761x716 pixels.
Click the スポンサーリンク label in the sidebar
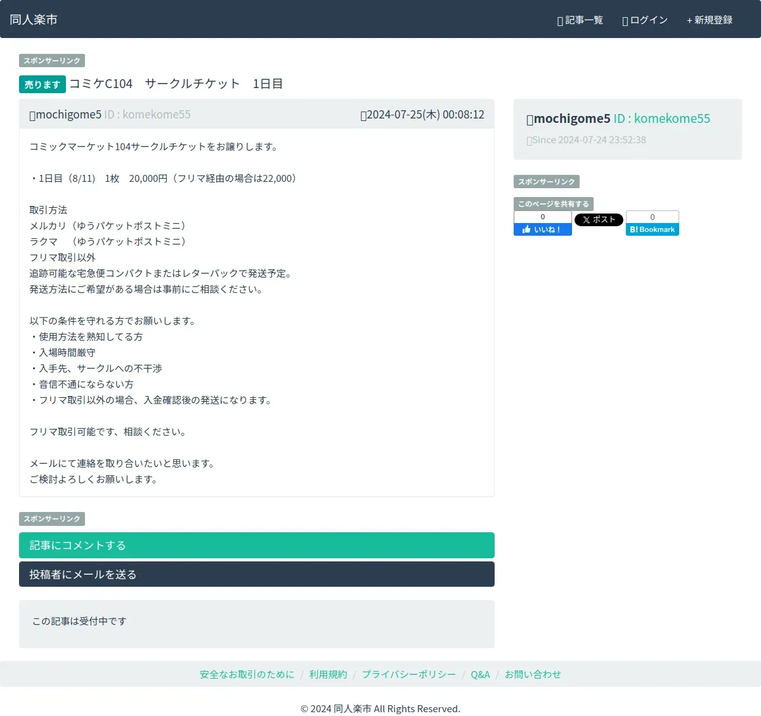[547, 182]
